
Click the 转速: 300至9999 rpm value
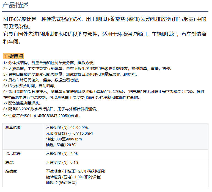(64, 139)
